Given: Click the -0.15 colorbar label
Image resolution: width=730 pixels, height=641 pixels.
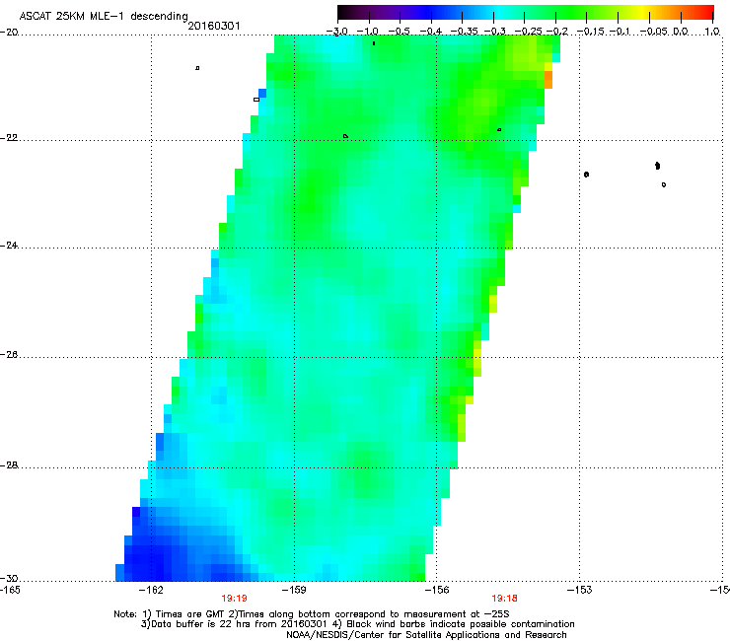Looking at the screenshot, I should (x=591, y=32).
